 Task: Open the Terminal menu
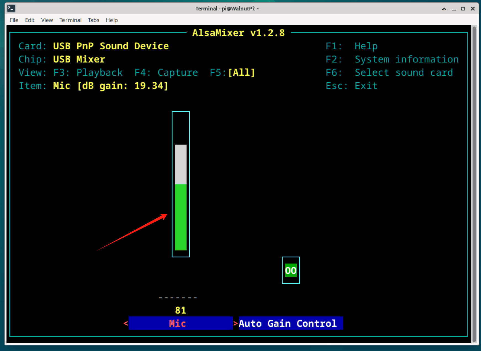coord(70,20)
